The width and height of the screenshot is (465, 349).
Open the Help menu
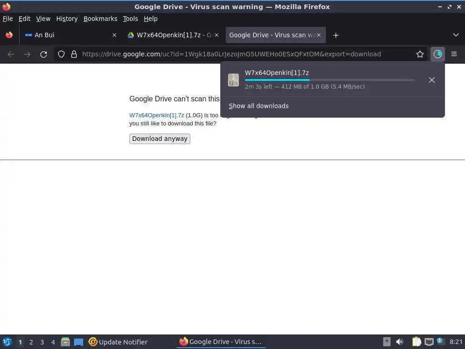point(151,19)
